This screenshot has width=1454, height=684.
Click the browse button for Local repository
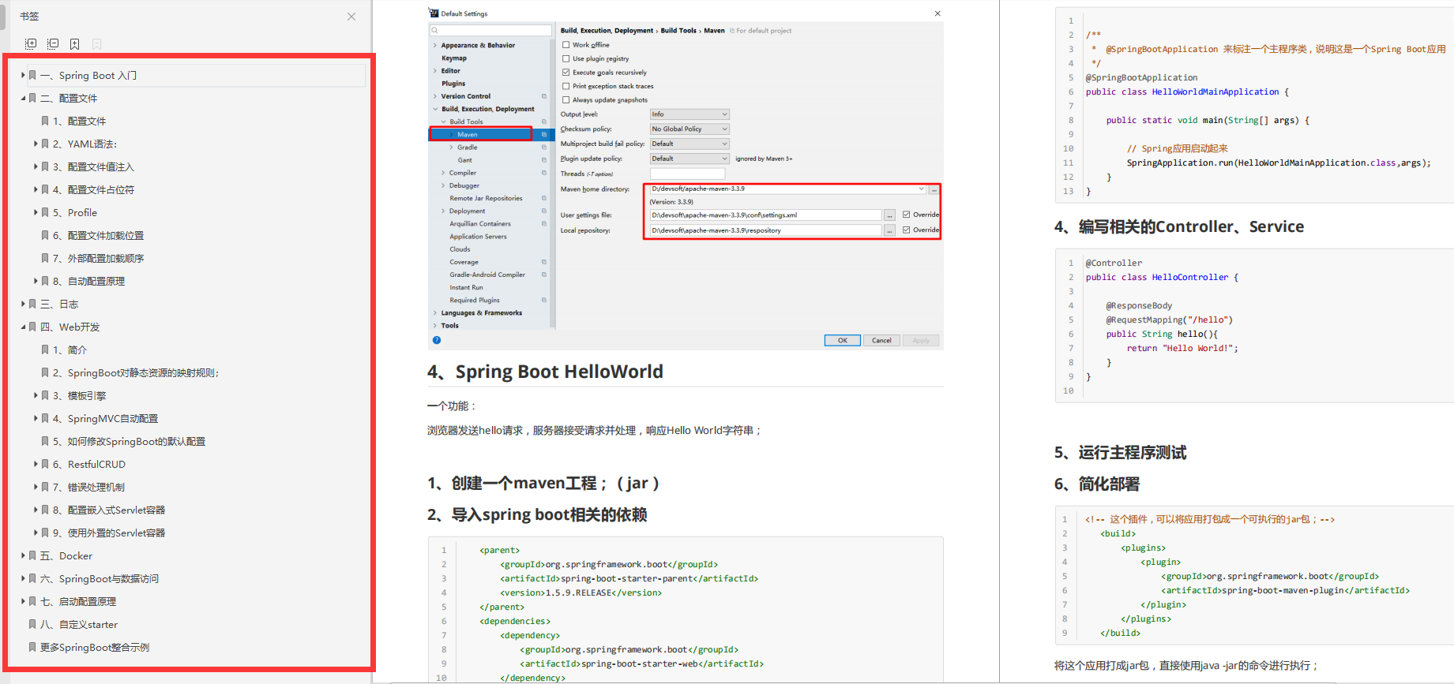coord(889,230)
